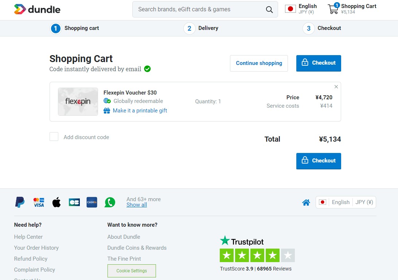Remove Flexepin Voucher with X icon

point(336,87)
